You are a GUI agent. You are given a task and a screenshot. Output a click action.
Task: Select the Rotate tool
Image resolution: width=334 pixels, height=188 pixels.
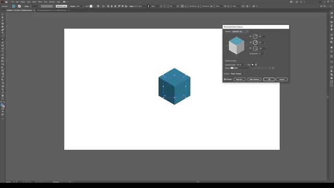pyautogui.click(x=3, y=52)
